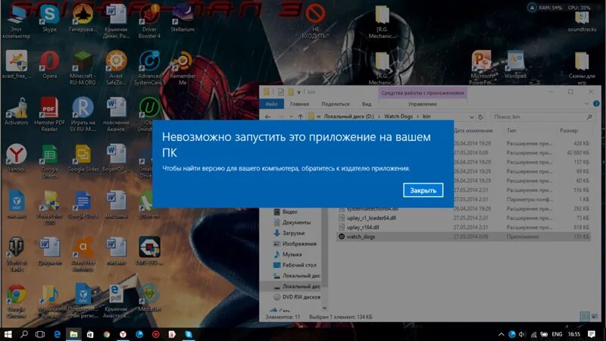Open Рабочий стол in the navigation pane
The height and width of the screenshot is (341, 606).
click(295, 265)
